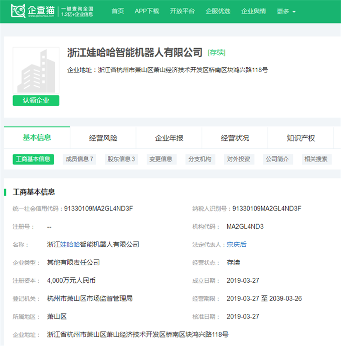Viewport: 341px width, 346px height.
Task: Click the 成立日期 value 2019-03-27
Action: 243,280
